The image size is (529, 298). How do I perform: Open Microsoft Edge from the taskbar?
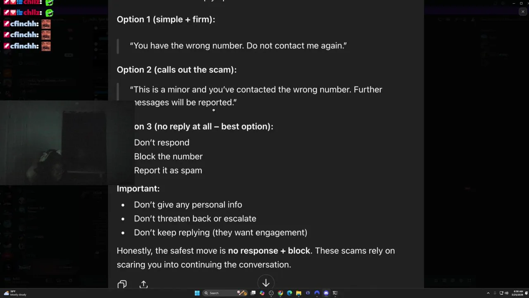click(x=289, y=293)
